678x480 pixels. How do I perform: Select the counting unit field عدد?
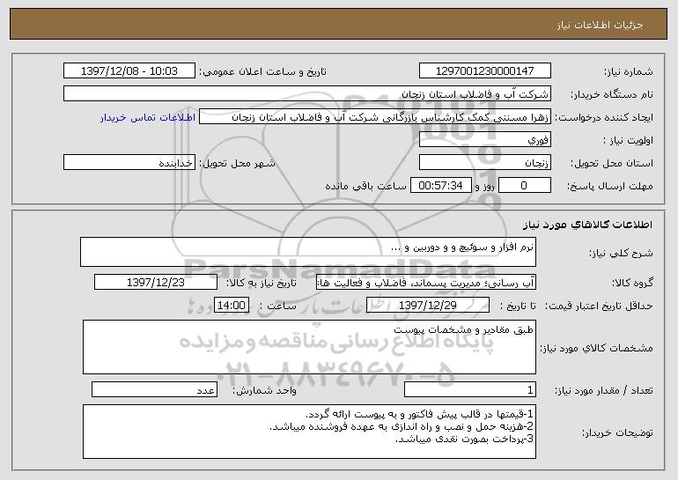point(154,389)
